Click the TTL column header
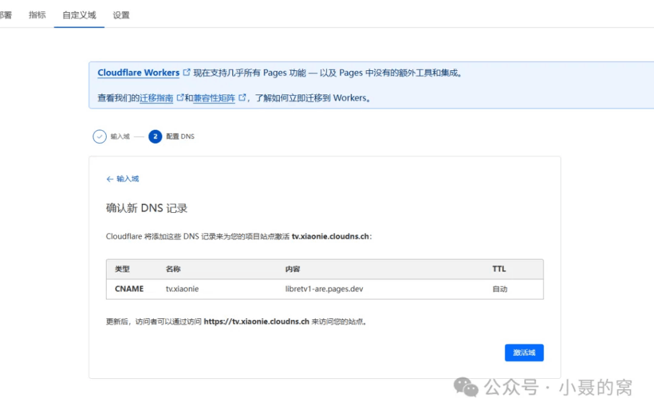 point(499,269)
